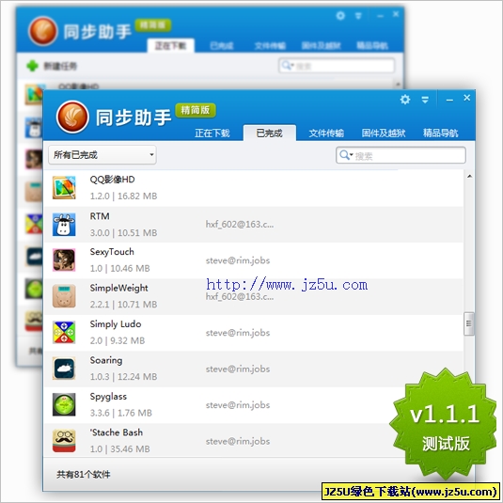This screenshot has height=503, width=503.
Task: Click QQ影像HD icon in back window
Action: tap(34, 95)
